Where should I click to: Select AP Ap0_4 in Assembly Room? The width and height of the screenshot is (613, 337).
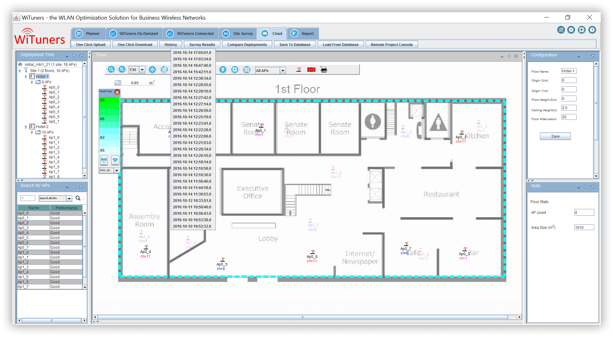coord(146,252)
